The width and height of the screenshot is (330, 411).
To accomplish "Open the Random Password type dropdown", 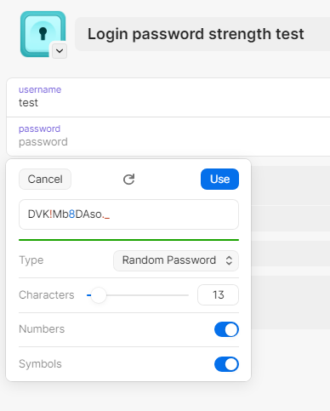I will pyautogui.click(x=176, y=260).
